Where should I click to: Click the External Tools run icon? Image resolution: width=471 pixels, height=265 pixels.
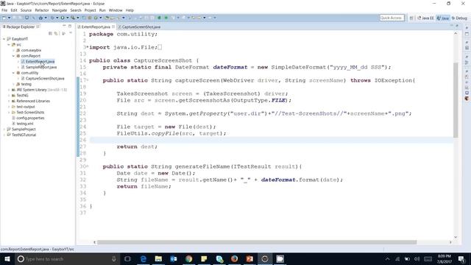(73, 18)
